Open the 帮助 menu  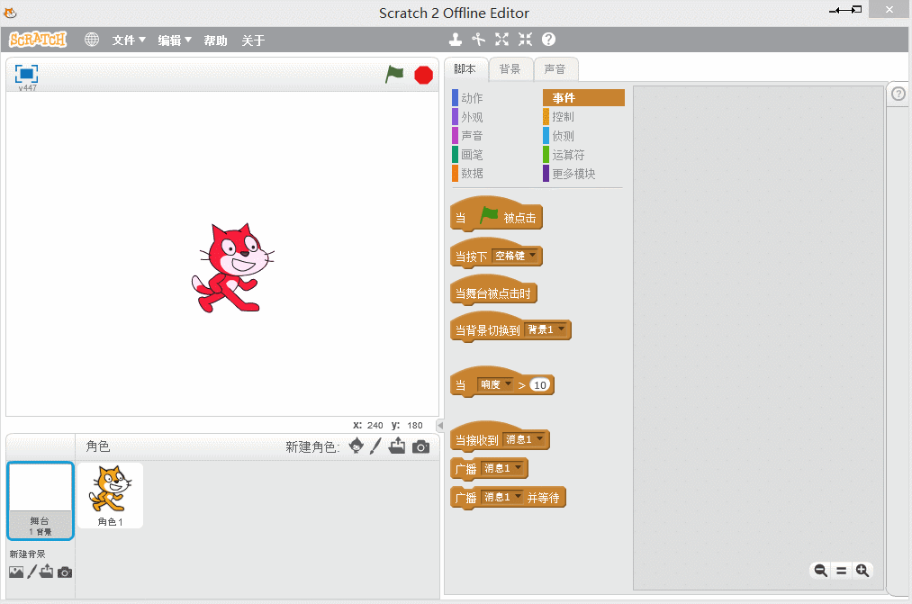pyautogui.click(x=215, y=41)
